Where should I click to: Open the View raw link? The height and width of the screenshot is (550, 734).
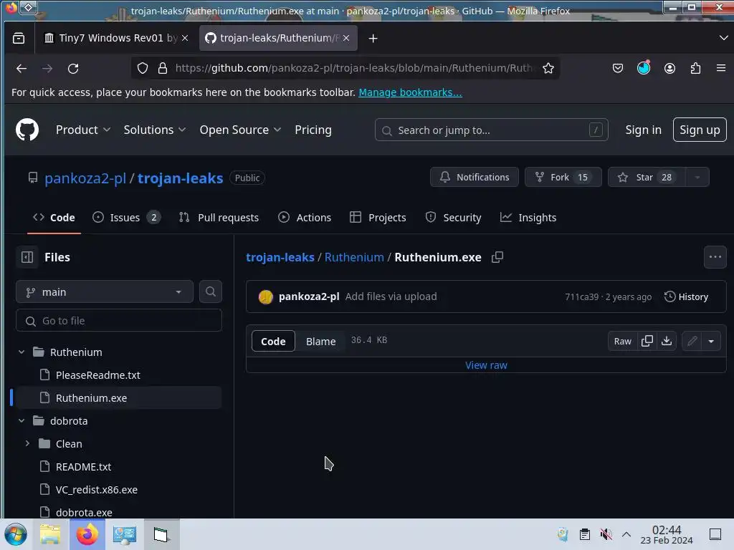tap(486, 365)
